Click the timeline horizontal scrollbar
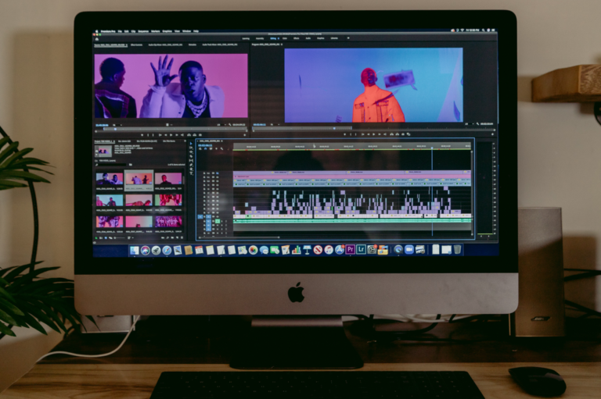Screen dimensions: 601x399 (x=239, y=237)
